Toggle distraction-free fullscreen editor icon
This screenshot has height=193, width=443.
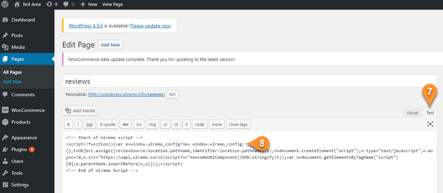(x=430, y=124)
